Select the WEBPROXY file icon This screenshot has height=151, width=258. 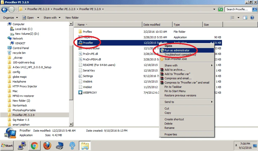80,93
